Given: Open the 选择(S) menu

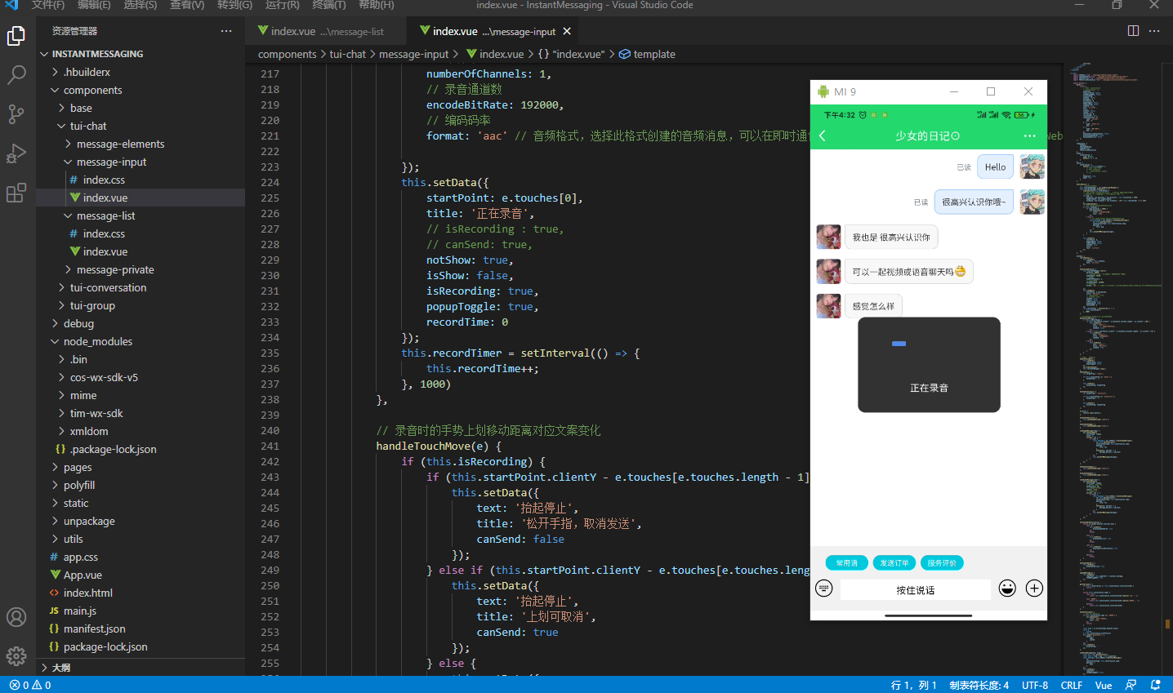Looking at the screenshot, I should [x=140, y=5].
